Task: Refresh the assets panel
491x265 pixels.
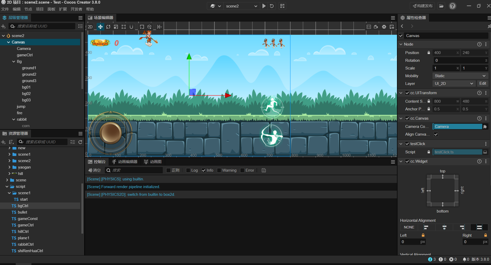Action: (x=80, y=142)
